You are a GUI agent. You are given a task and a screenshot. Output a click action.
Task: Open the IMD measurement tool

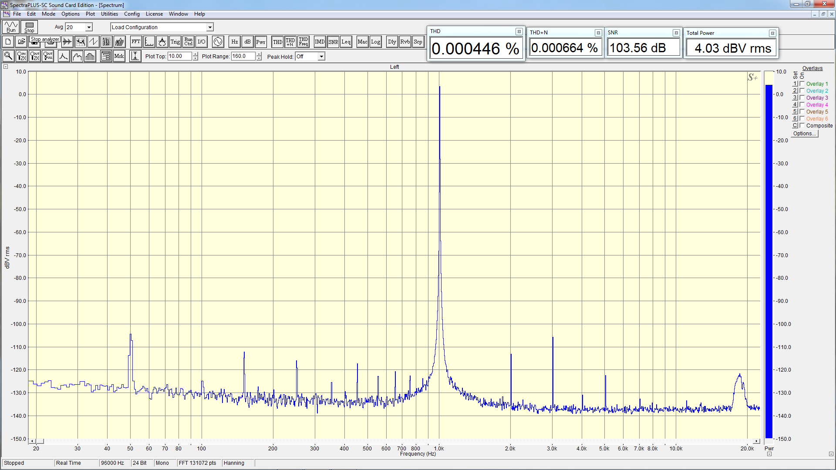tap(320, 42)
